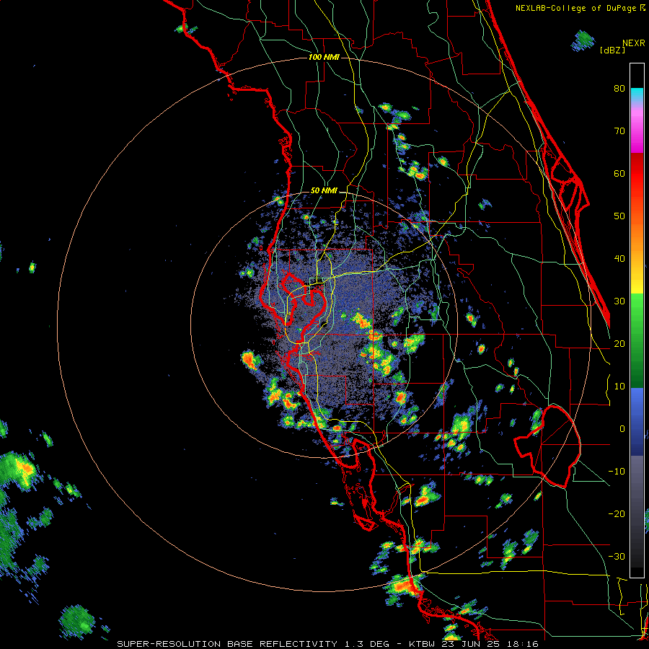
Task: Click the -10 value on the dBZ scale
Action: 617,472
